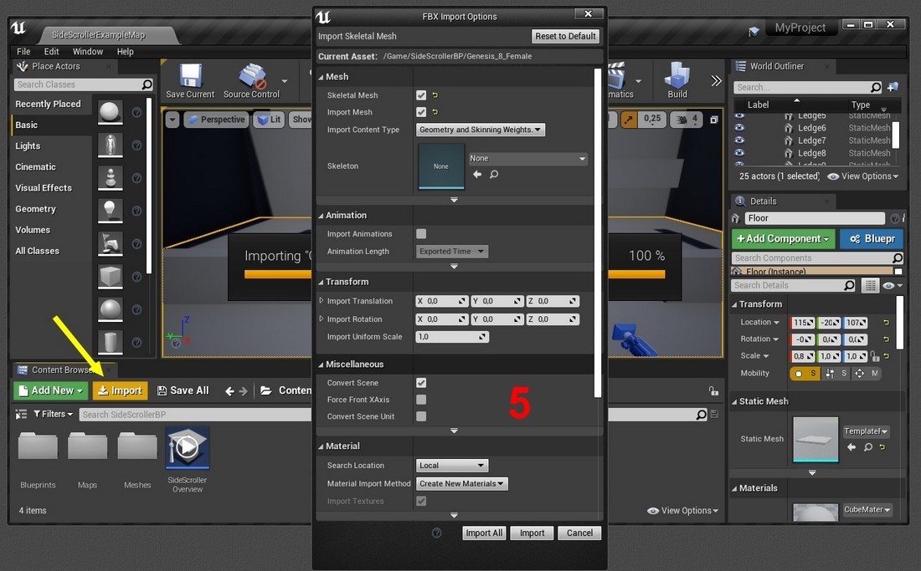The image size is (921, 571).
Task: Use selected asset arrow for Static Mesh
Action: tap(852, 447)
